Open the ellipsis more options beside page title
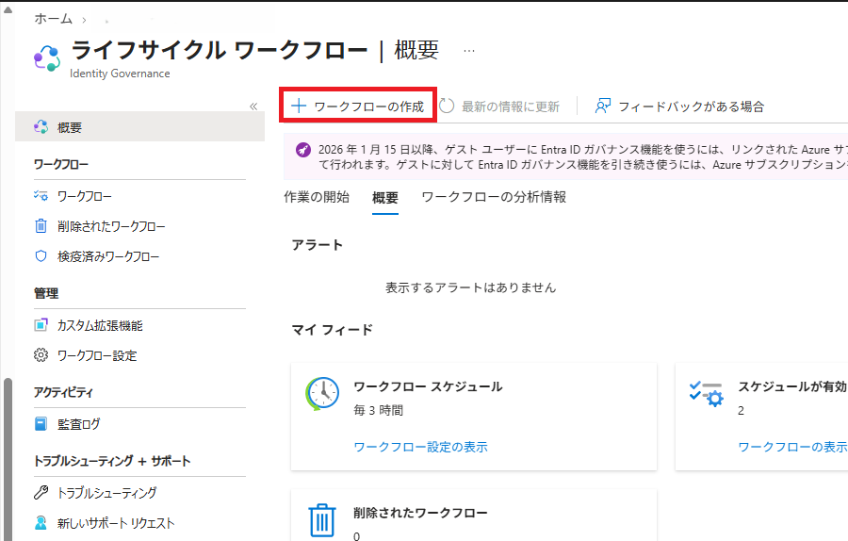Viewport: 848px width, 541px height. [469, 51]
